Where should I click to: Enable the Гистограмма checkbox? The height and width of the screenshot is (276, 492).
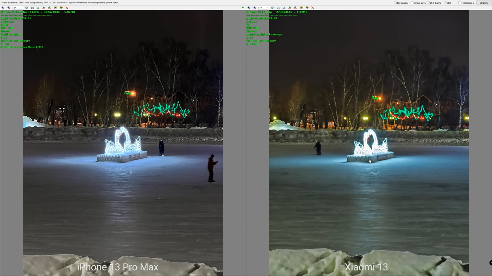click(x=460, y=3)
